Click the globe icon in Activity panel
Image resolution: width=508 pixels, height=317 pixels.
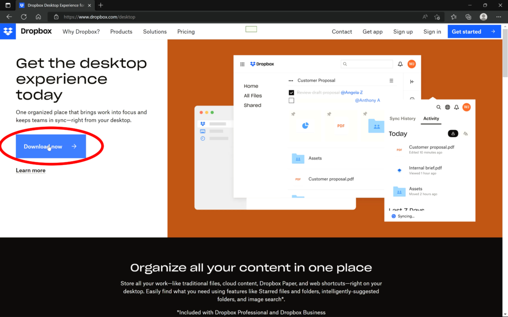point(447,107)
